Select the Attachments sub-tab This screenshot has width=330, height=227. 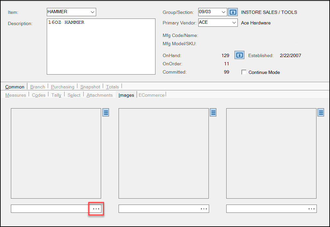tap(99, 95)
